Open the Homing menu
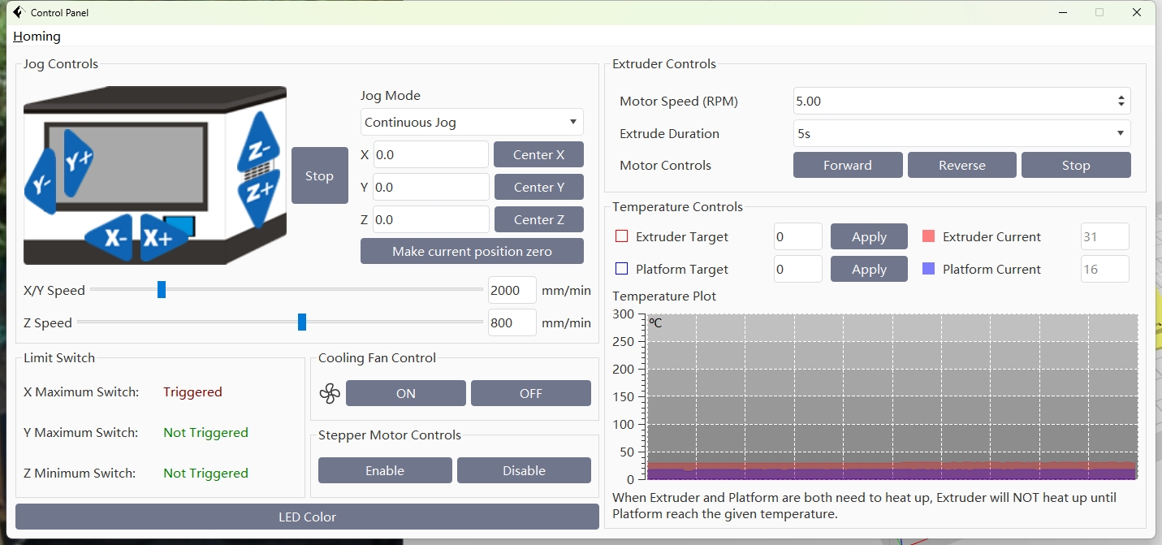This screenshot has height=545, width=1162. pyautogui.click(x=37, y=36)
